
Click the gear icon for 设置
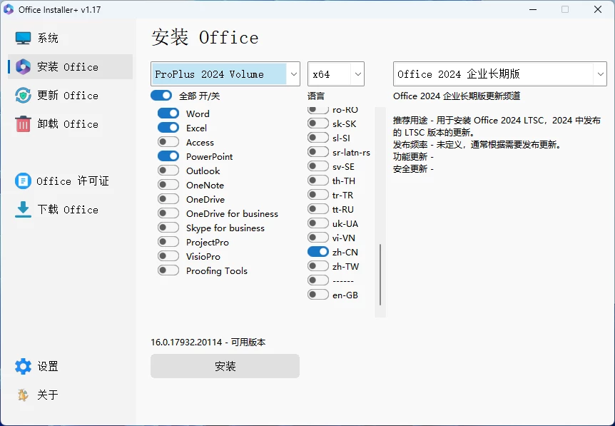pos(24,367)
